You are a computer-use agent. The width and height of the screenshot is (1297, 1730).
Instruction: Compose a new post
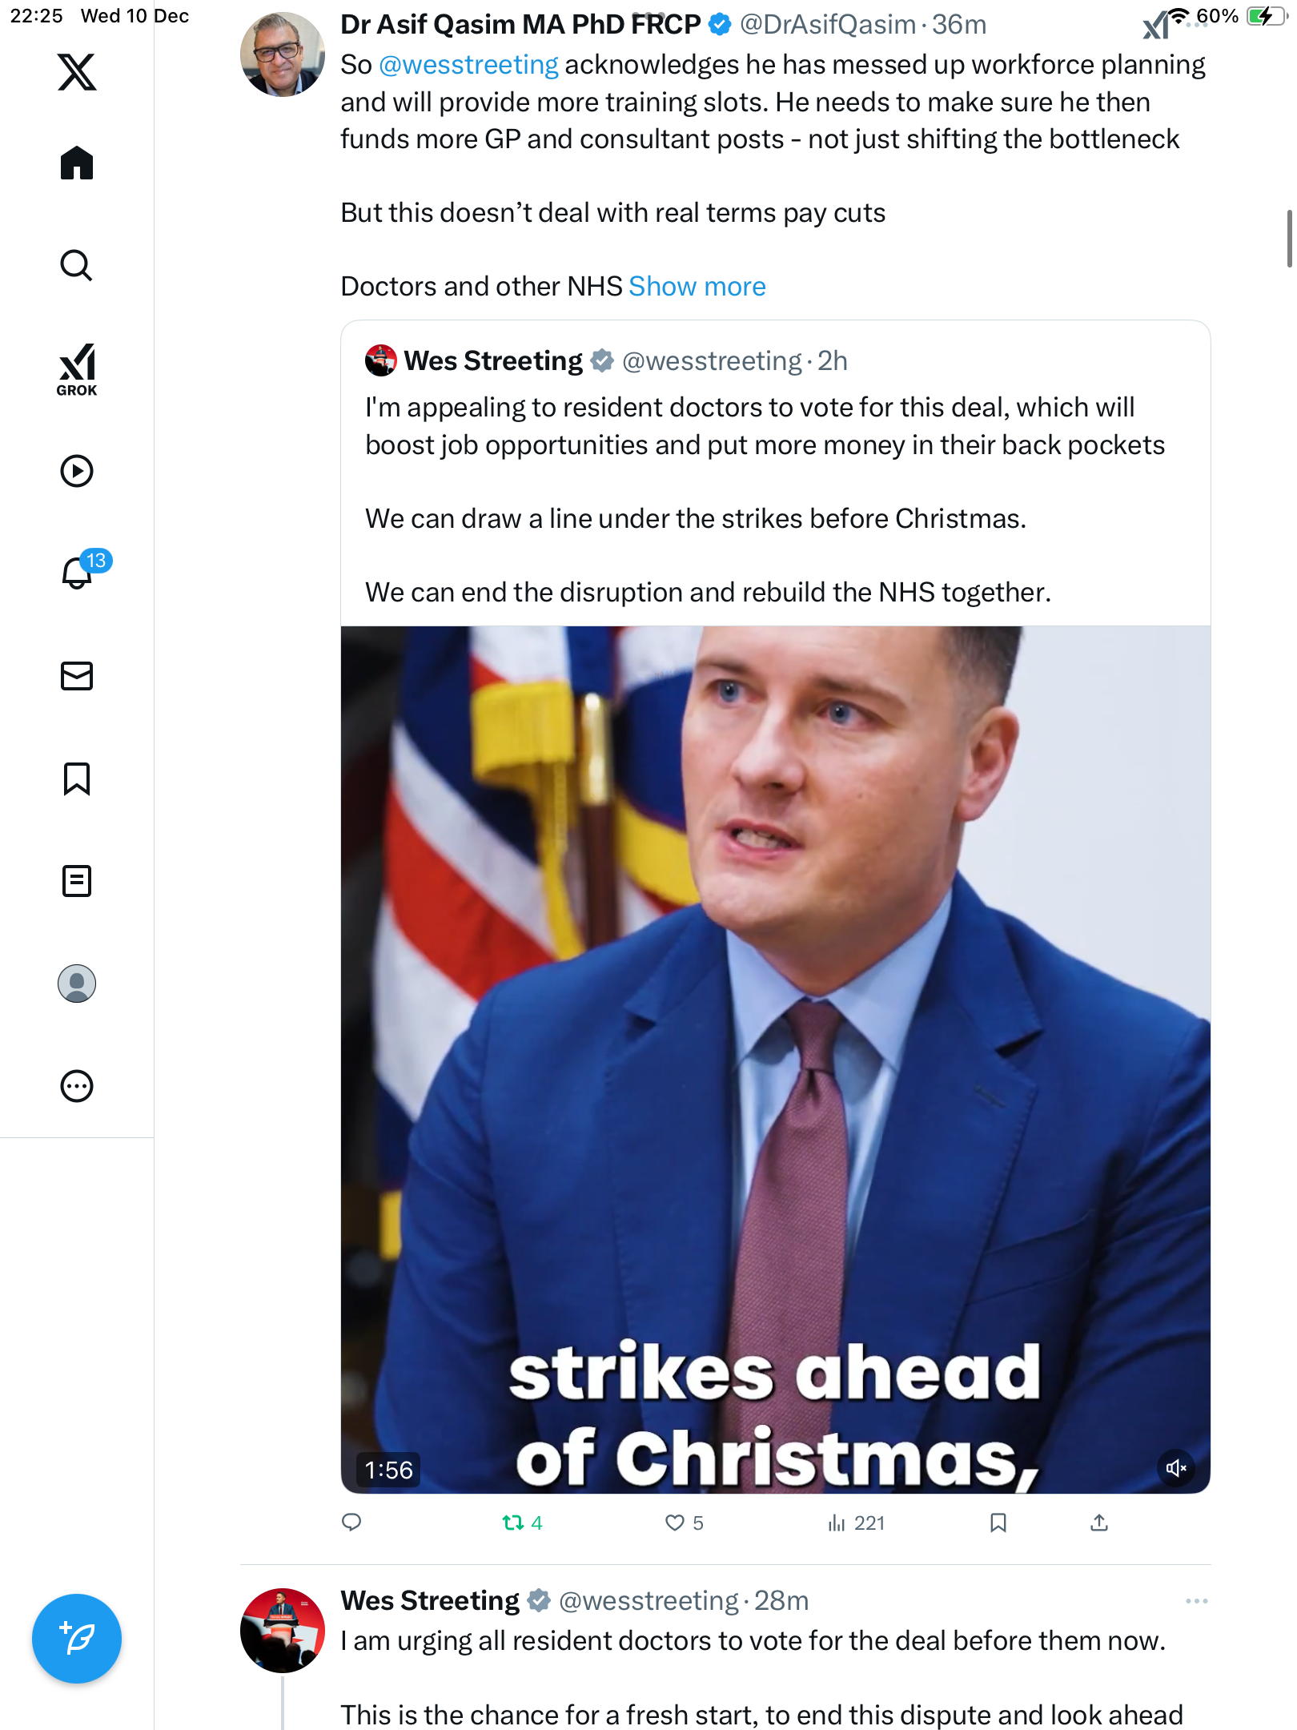coord(77,1639)
